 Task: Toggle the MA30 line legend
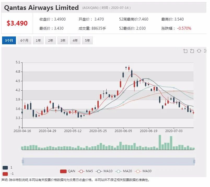tap(143, 171)
